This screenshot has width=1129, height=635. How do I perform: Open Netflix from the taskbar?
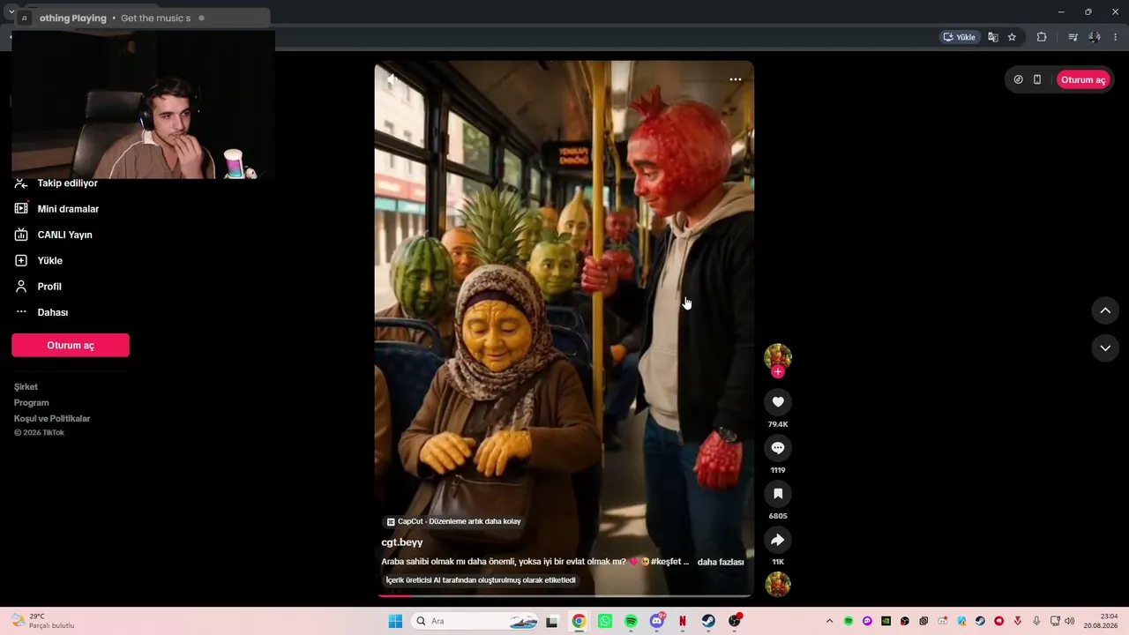pos(683,621)
